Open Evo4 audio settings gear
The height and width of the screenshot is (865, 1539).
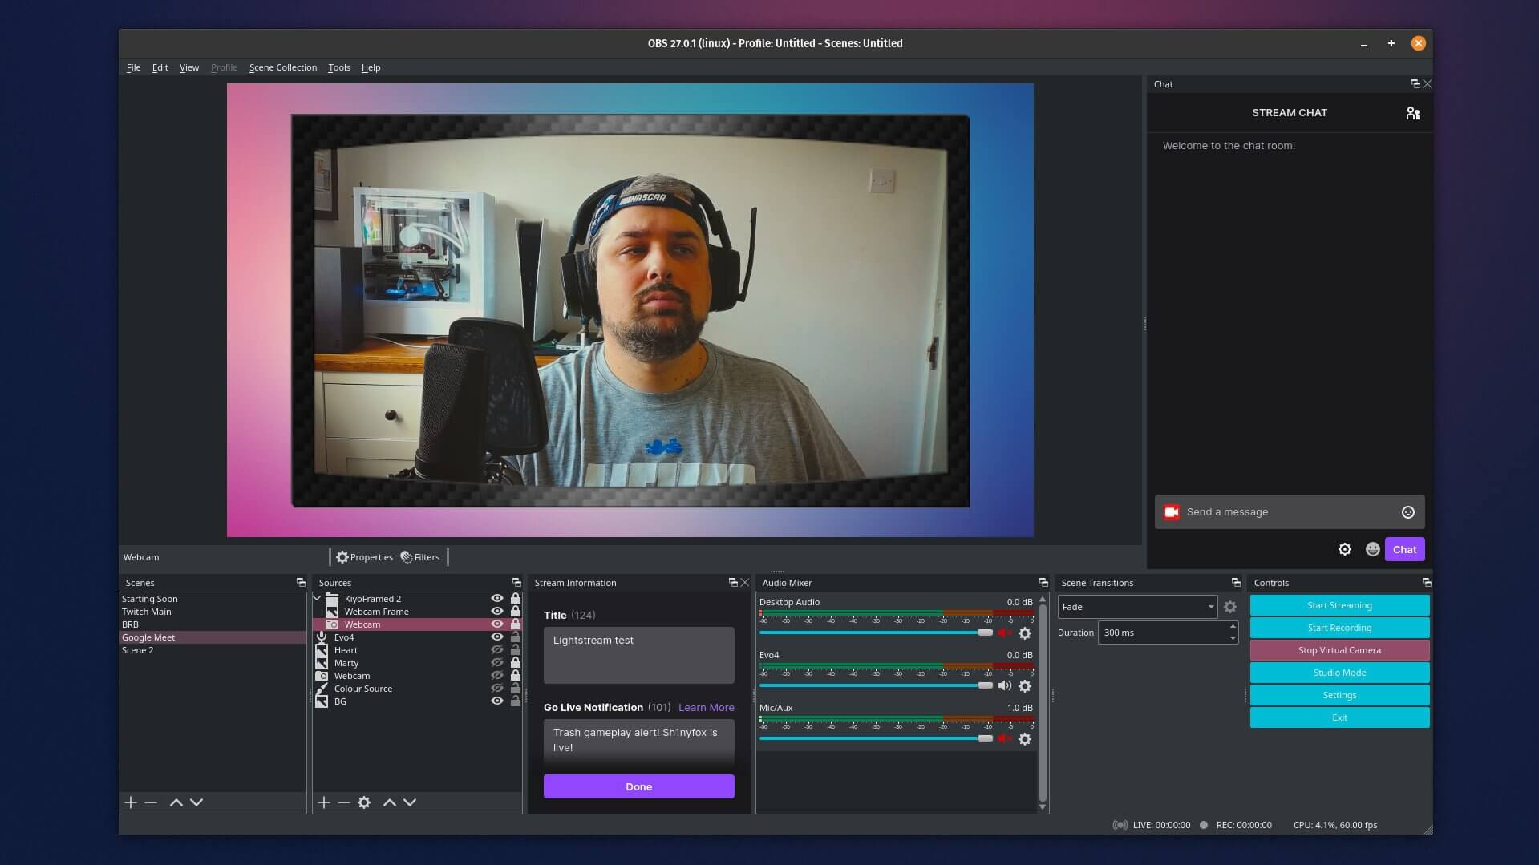click(1025, 686)
